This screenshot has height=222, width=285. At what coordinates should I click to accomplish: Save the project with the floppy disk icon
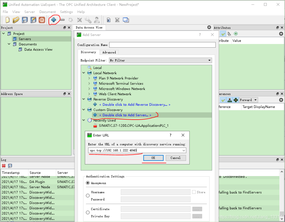25,20
